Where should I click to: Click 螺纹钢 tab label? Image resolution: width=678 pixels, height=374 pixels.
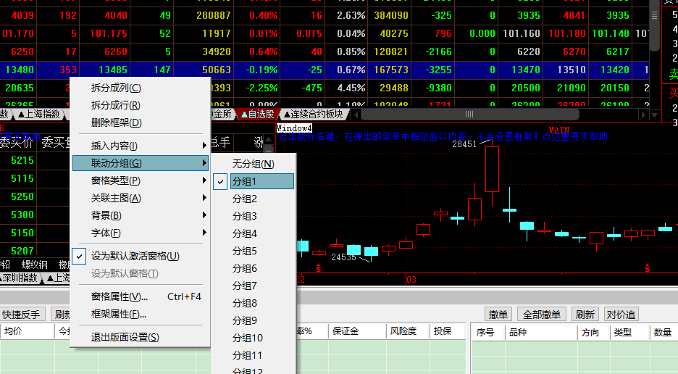click(x=35, y=265)
